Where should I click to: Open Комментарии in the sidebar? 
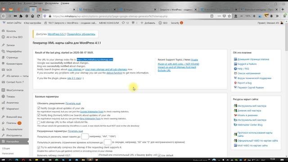click(14, 64)
